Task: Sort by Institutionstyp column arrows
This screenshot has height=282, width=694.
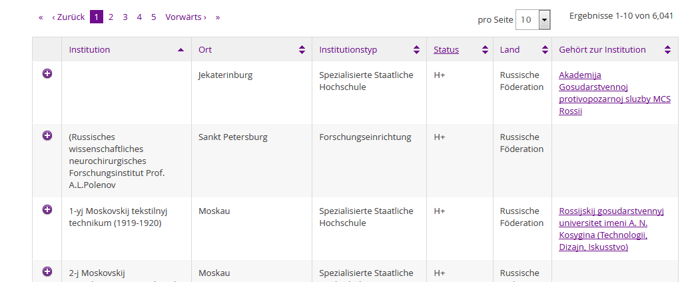Action: 416,50
